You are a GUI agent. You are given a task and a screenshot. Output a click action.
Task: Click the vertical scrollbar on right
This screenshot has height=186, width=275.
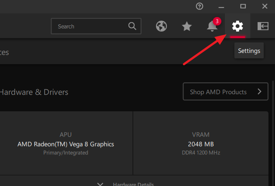273,133
